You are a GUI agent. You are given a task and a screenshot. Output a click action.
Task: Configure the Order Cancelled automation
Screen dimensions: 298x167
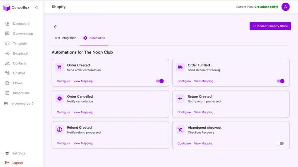point(63,112)
